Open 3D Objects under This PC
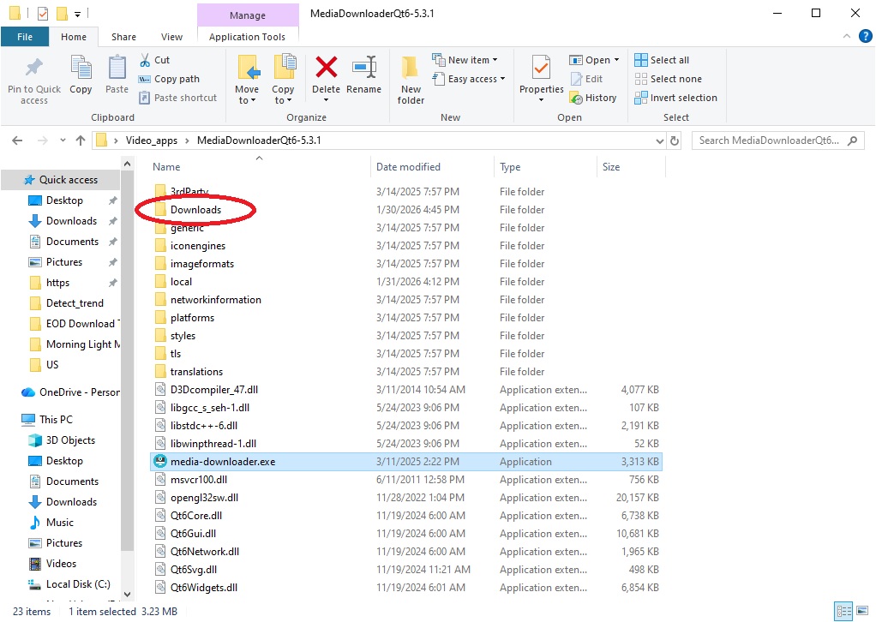 pyautogui.click(x=70, y=440)
